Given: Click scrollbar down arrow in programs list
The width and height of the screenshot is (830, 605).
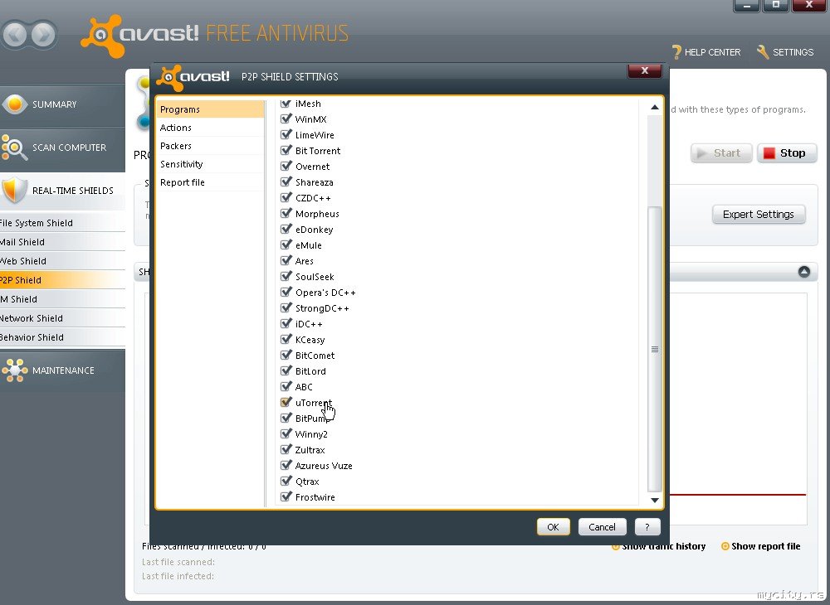Looking at the screenshot, I should pyautogui.click(x=655, y=500).
